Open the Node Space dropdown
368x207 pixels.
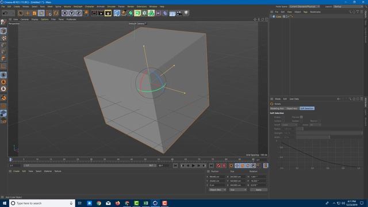[304, 6]
